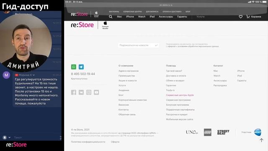Call phone number 8 495 502-19-44
268x151 pixels.
[83, 74]
